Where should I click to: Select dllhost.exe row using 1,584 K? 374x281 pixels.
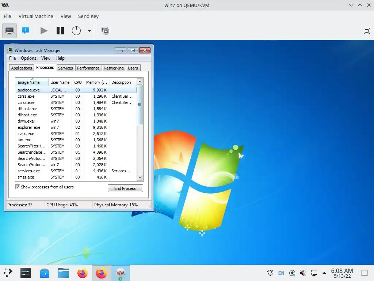pos(76,109)
